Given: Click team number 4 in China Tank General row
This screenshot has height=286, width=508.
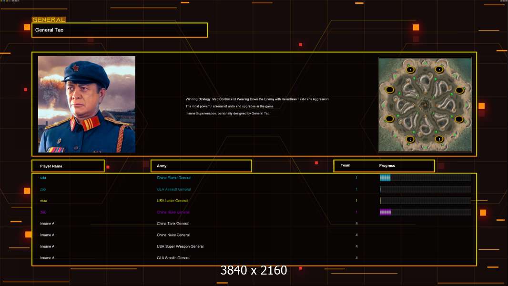Looking at the screenshot, I should [356, 224].
